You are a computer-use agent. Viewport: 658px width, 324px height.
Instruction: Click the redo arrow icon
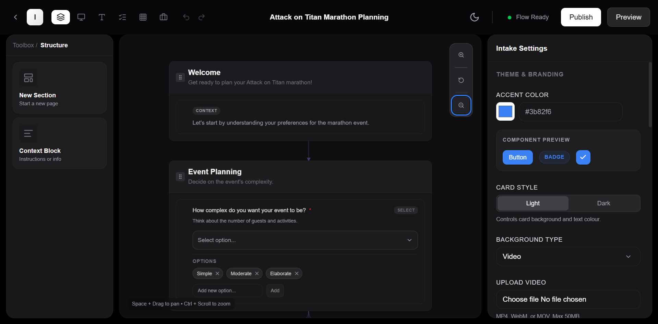tap(202, 17)
